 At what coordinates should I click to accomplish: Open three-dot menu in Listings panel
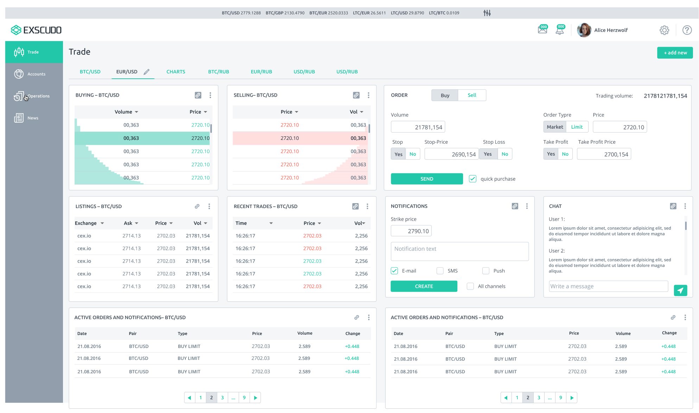pos(209,206)
